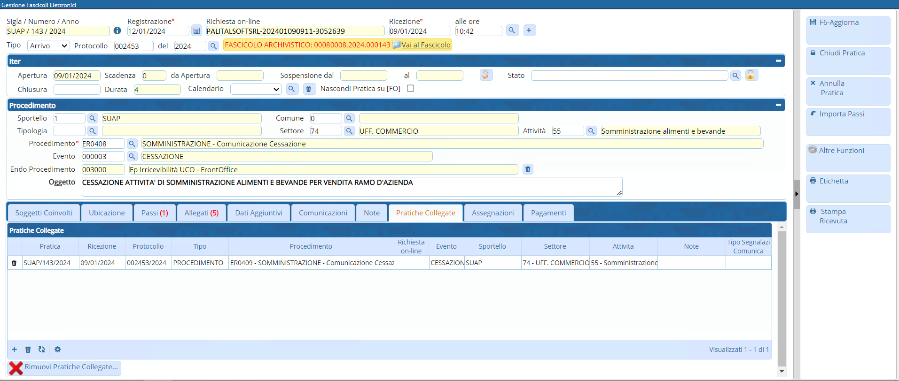Screen dimensions: 899x381
Task: Click trash icon beside Endo Procedimento
Action: click(528, 169)
